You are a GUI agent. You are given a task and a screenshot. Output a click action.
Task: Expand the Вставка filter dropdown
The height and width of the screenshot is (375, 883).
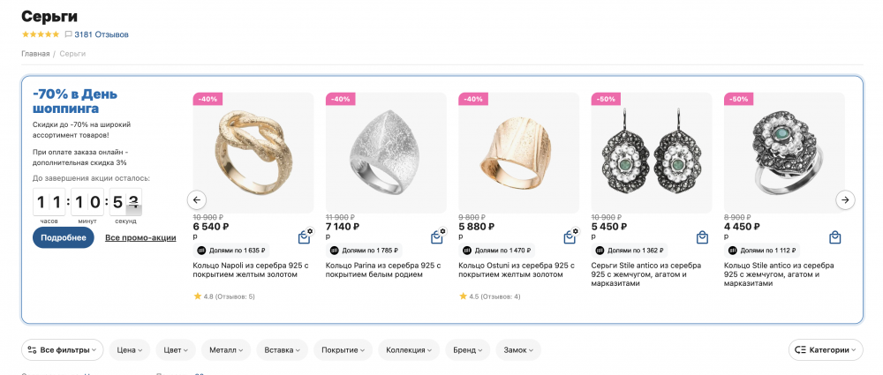(282, 350)
